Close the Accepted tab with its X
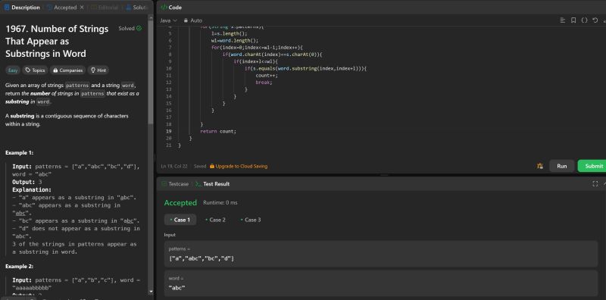Viewport: 606px width, 300px height. (82, 8)
